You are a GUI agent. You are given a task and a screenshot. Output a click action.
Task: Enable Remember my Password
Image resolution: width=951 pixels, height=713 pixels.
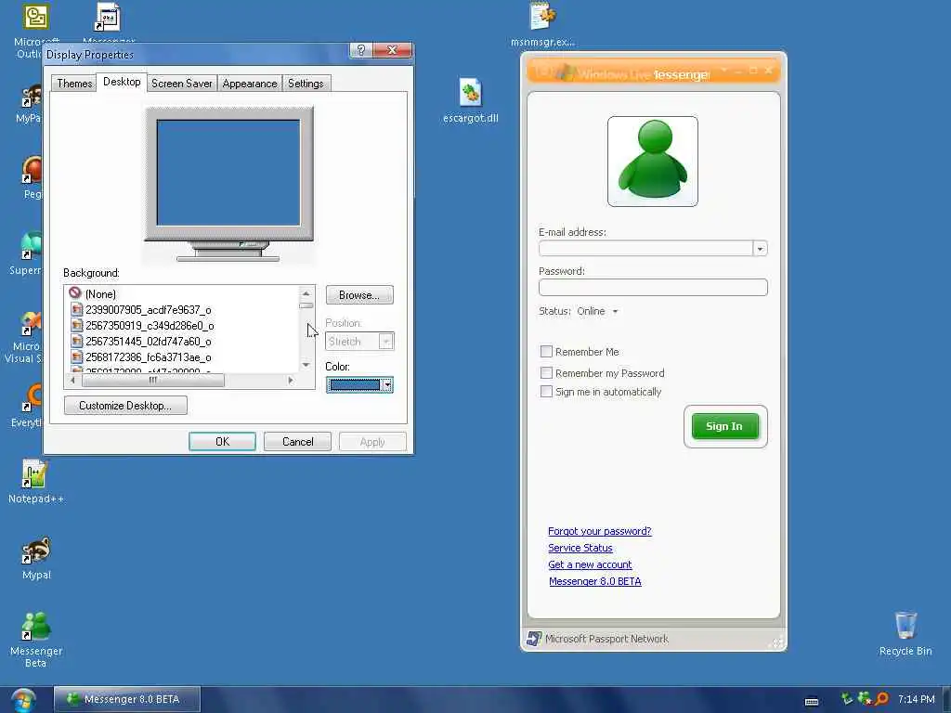point(546,373)
